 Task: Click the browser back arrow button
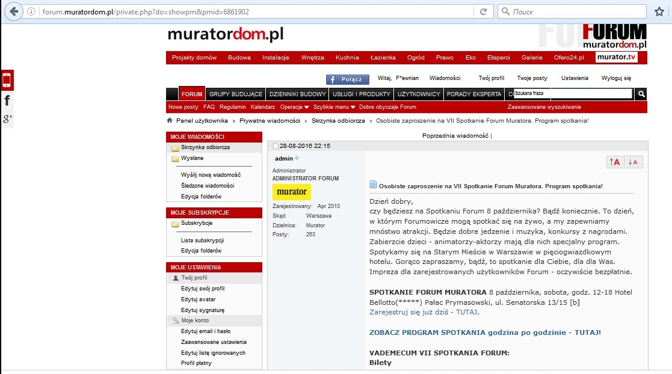[14, 11]
